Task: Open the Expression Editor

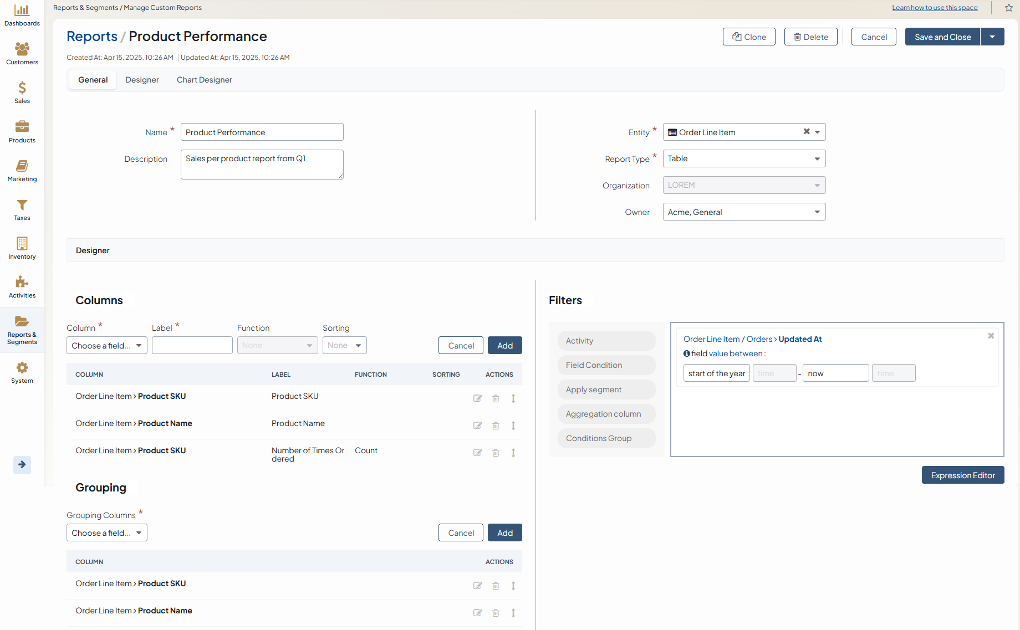Action: [x=962, y=475]
